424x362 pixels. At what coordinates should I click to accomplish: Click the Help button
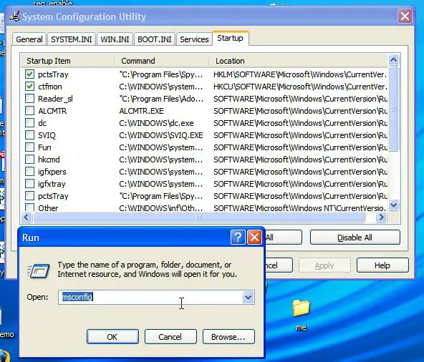pyautogui.click(x=382, y=265)
